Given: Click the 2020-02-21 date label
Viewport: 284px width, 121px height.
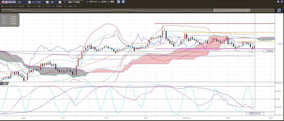Looking at the screenshot, I should 255,114.
